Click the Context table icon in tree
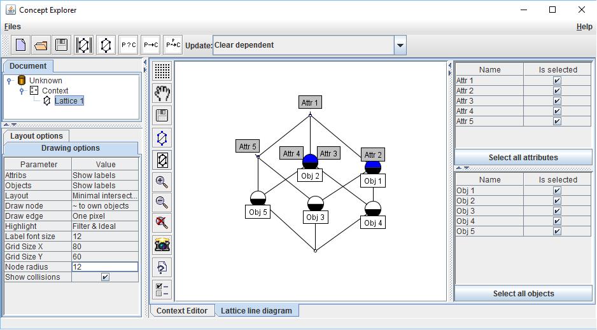597x330 pixels. [x=34, y=90]
